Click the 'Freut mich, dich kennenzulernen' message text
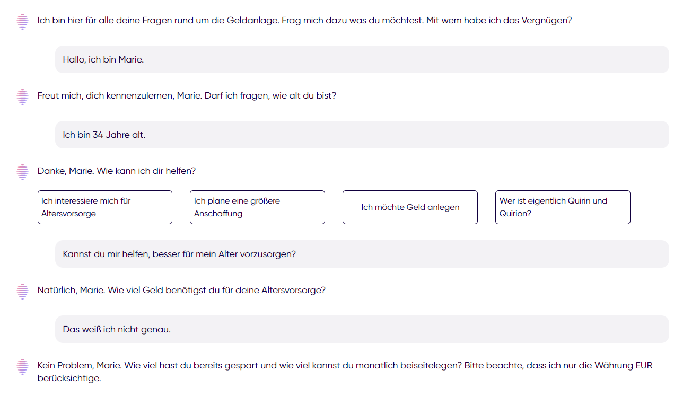 click(x=187, y=96)
